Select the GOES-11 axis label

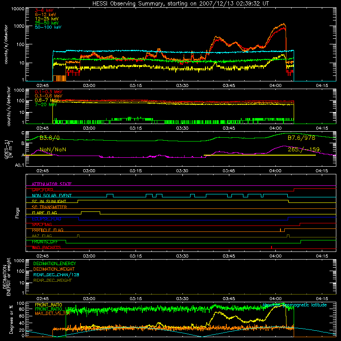[x=8, y=149]
